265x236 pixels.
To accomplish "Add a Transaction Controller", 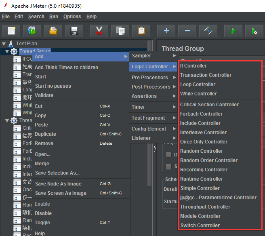I will click(x=220, y=75).
